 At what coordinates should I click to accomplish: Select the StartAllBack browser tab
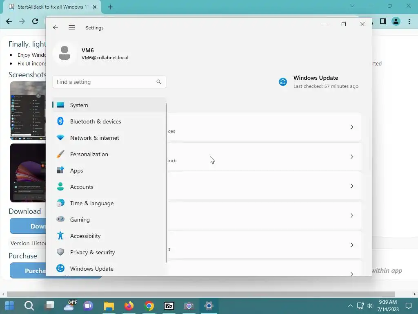click(52, 7)
